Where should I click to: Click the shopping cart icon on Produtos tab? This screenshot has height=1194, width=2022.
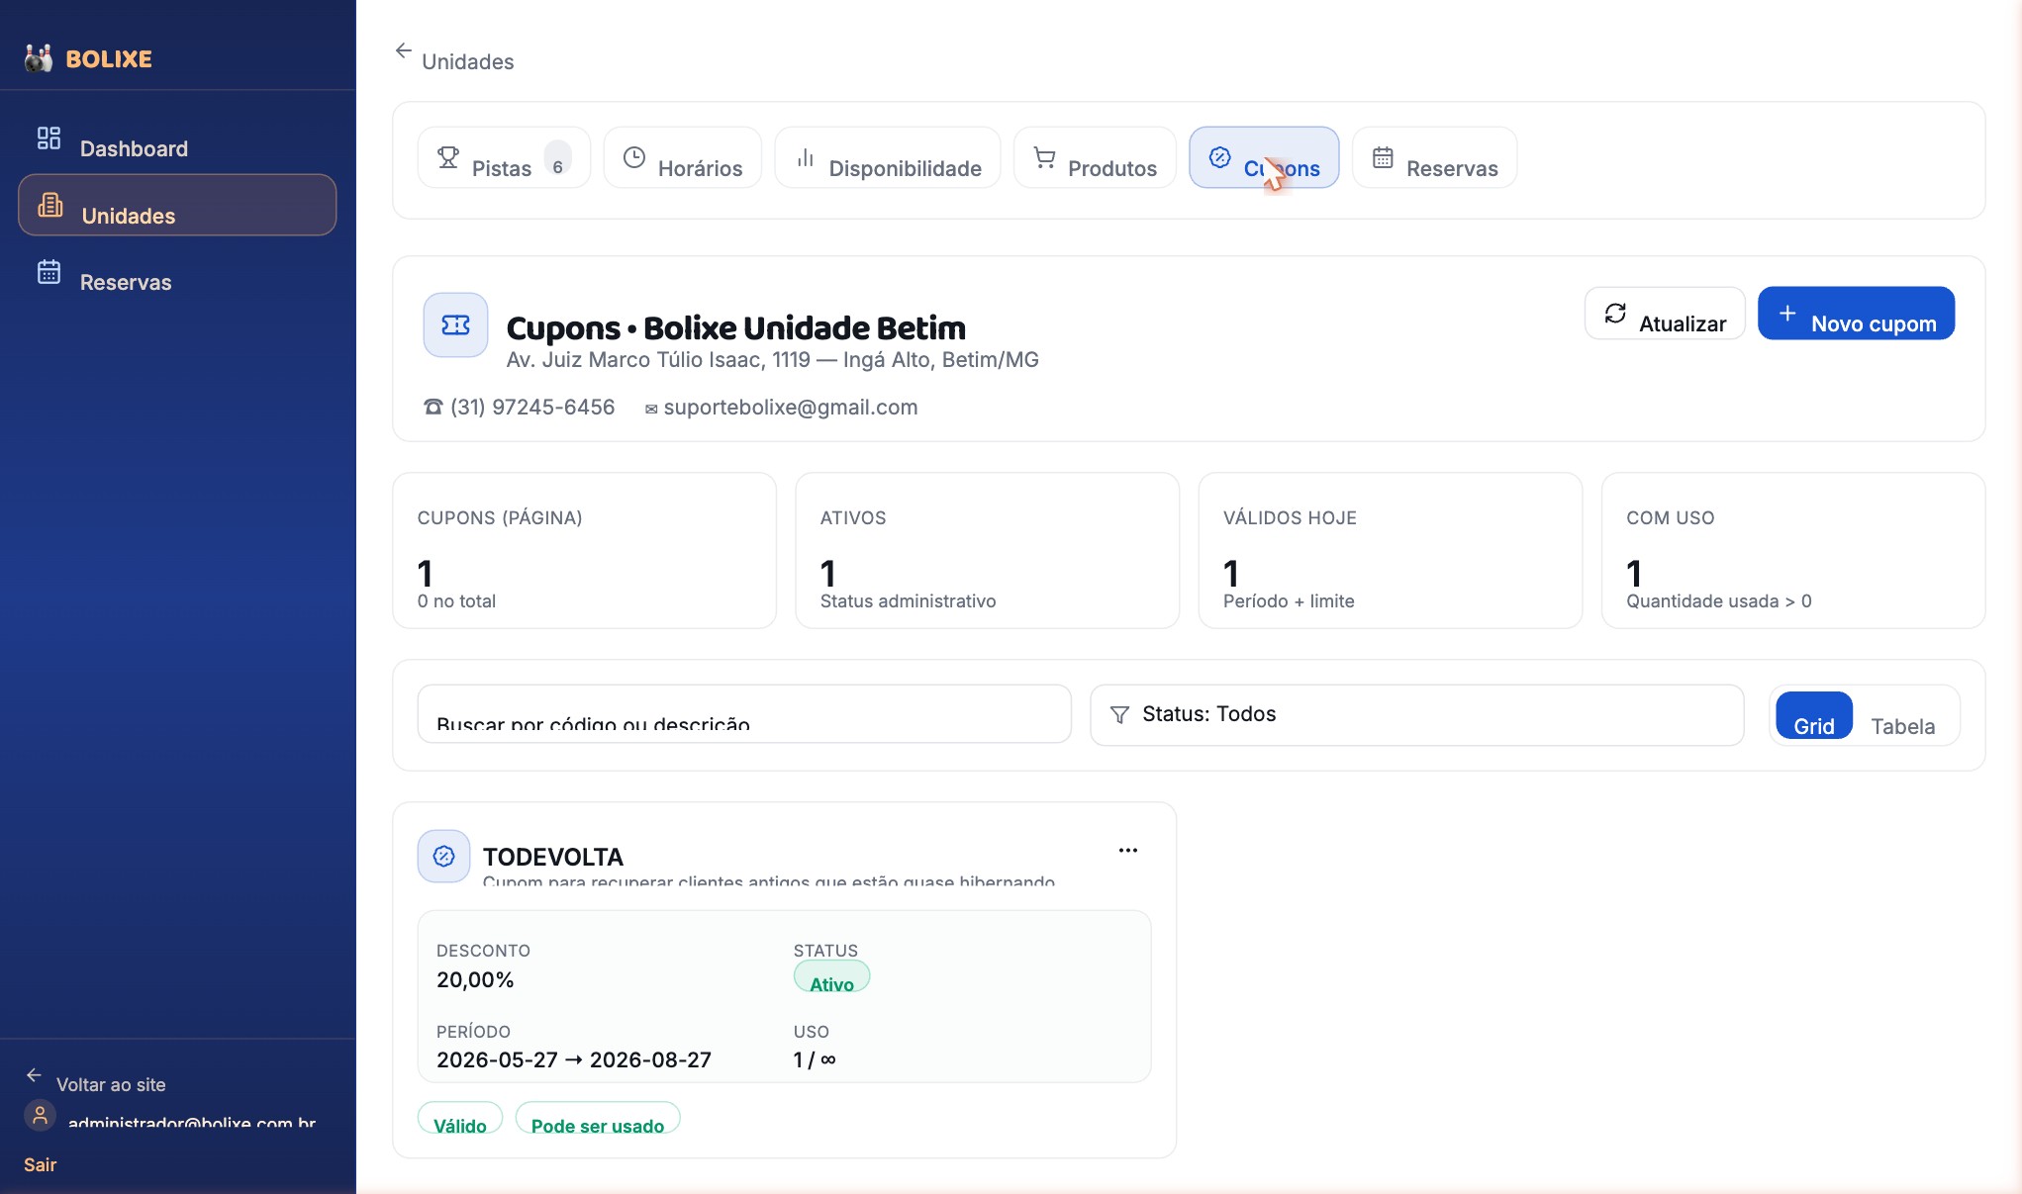tap(1044, 157)
